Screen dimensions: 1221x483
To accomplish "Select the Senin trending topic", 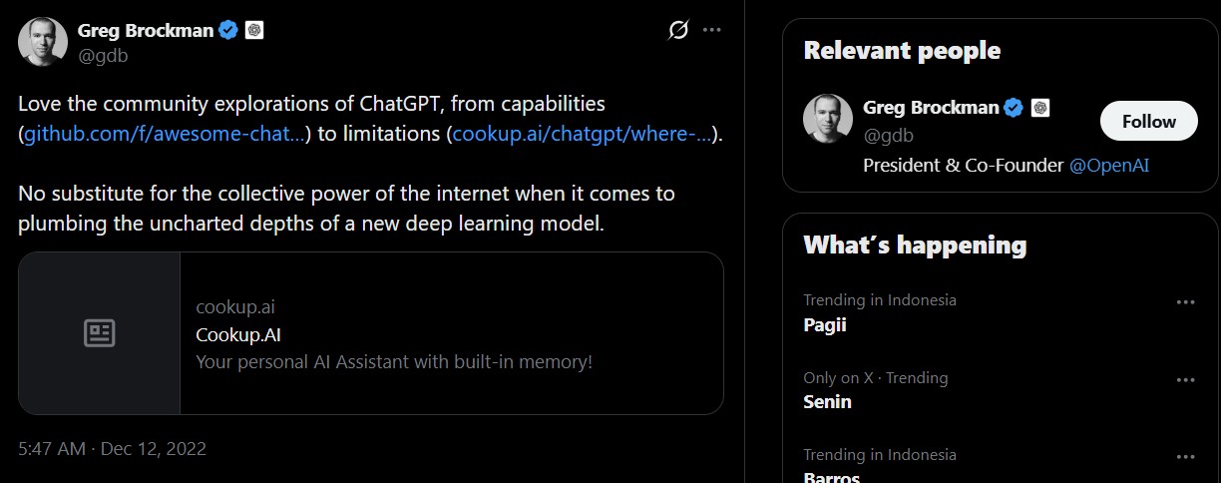I will [827, 402].
